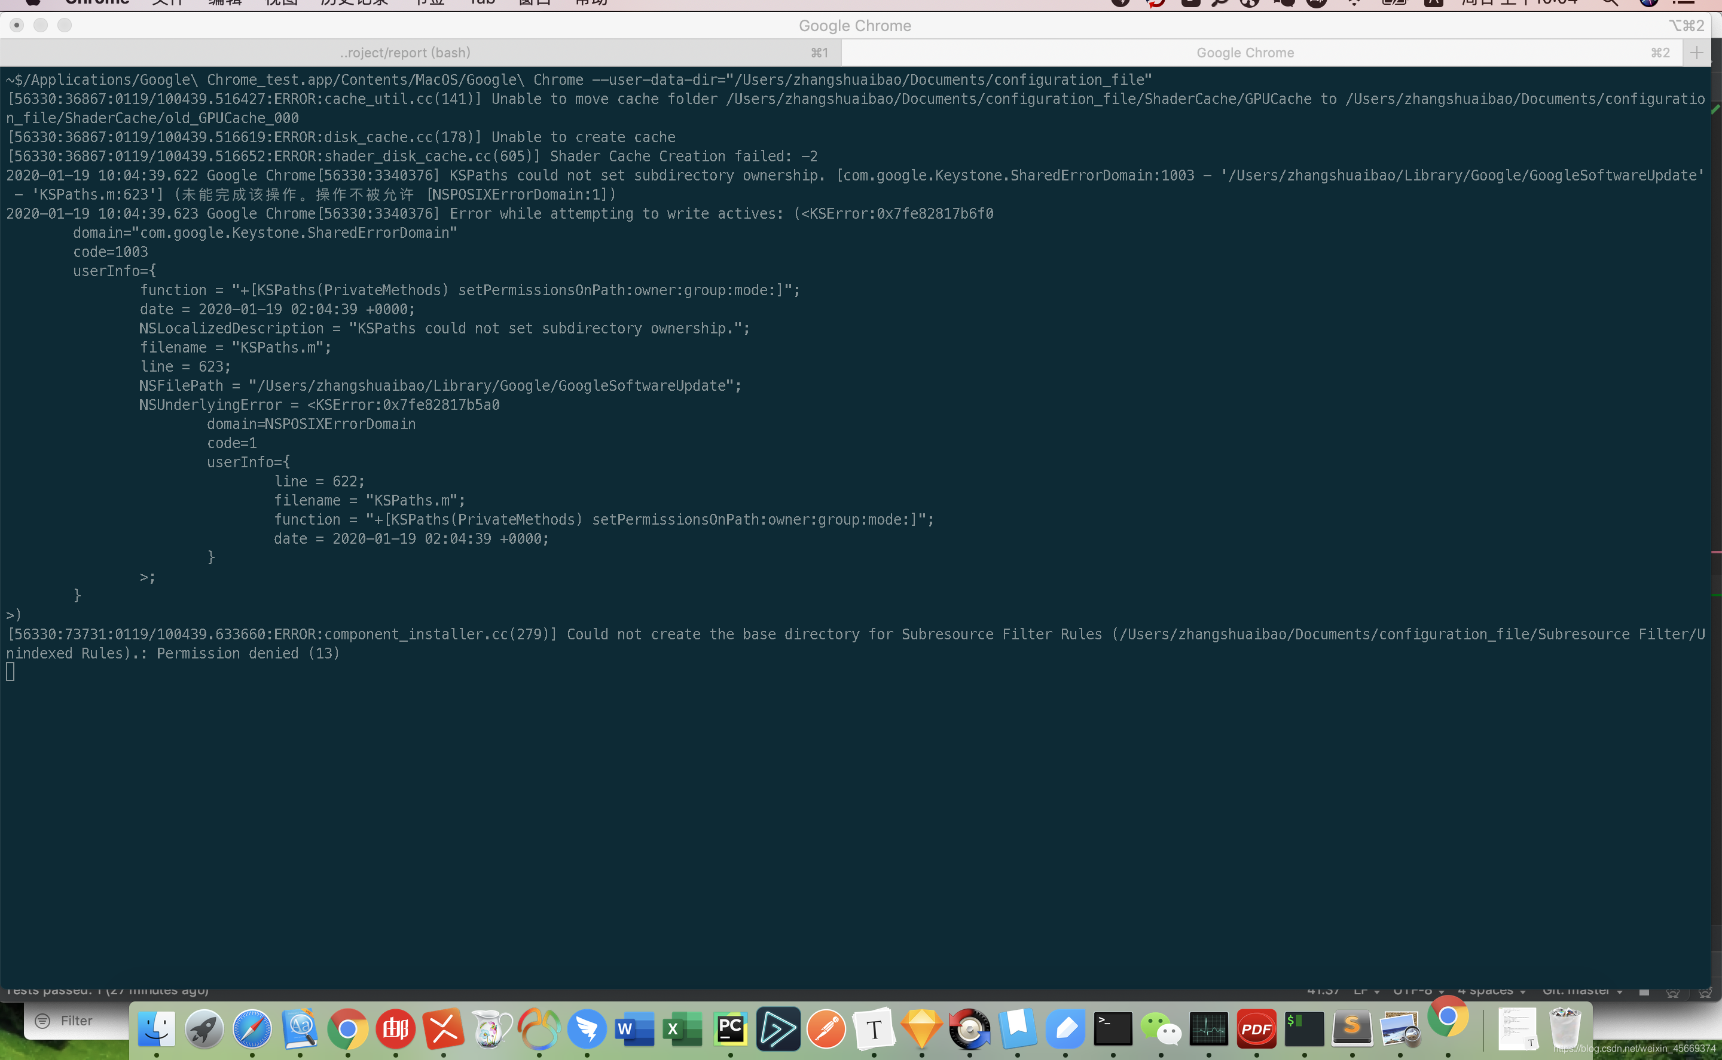Open the orange XMind icon in dock

(443, 1029)
